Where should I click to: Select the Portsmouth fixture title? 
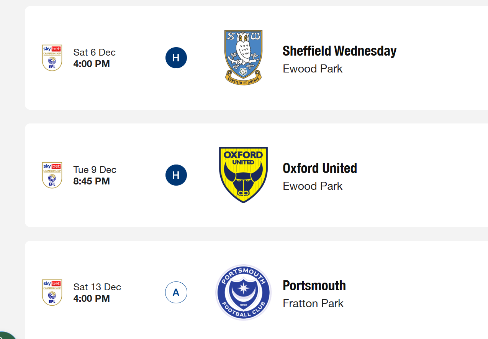coord(314,286)
